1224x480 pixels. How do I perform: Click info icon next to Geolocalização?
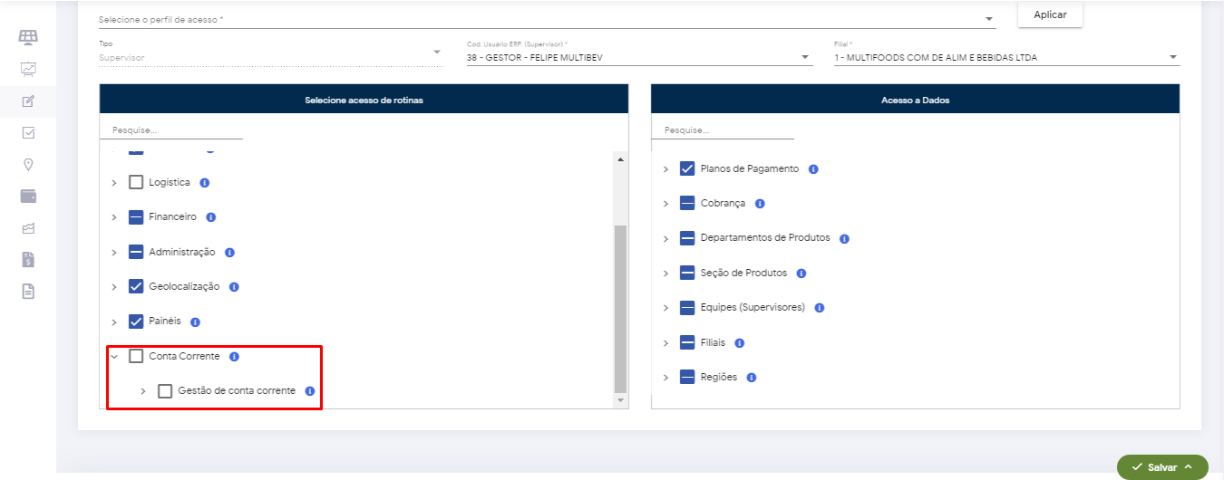(234, 287)
